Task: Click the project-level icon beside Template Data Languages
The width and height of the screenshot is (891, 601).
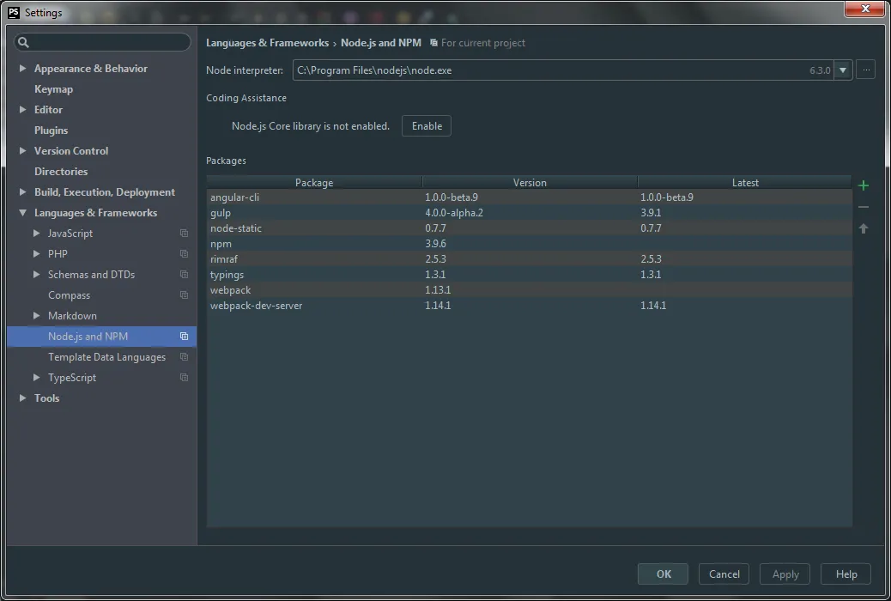Action: coord(184,356)
